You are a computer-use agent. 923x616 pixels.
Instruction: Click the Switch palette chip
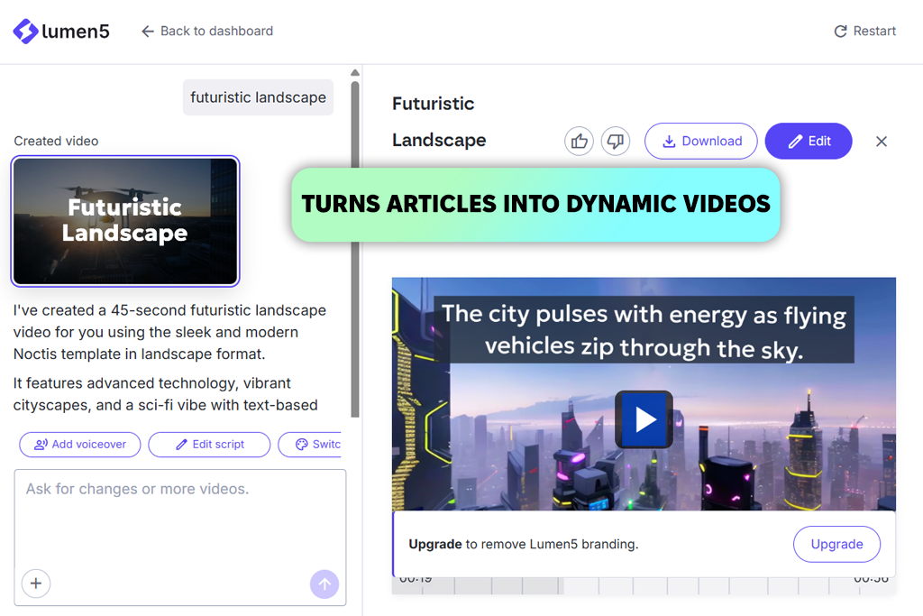[x=311, y=445]
